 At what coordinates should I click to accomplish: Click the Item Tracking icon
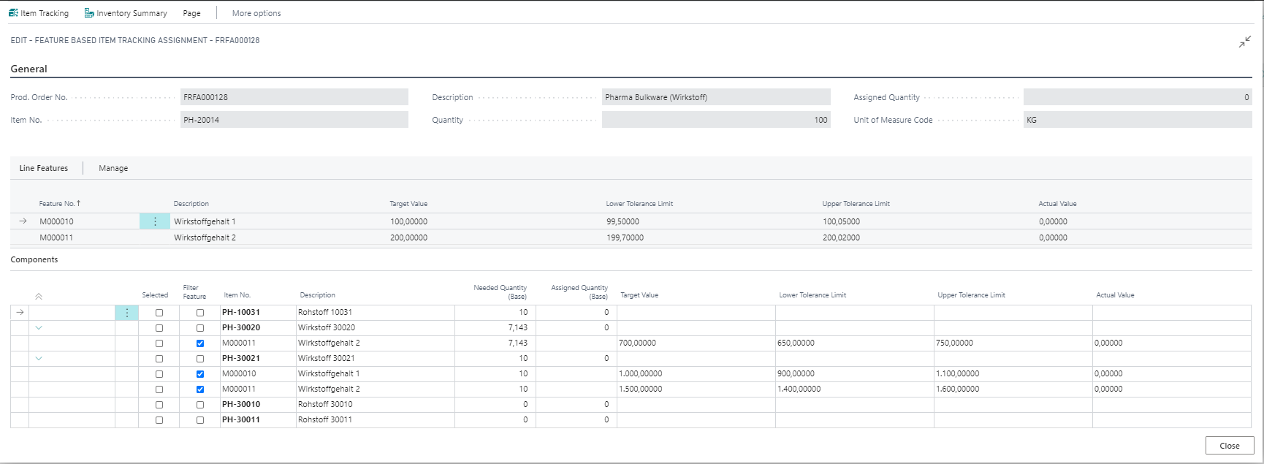(x=13, y=12)
